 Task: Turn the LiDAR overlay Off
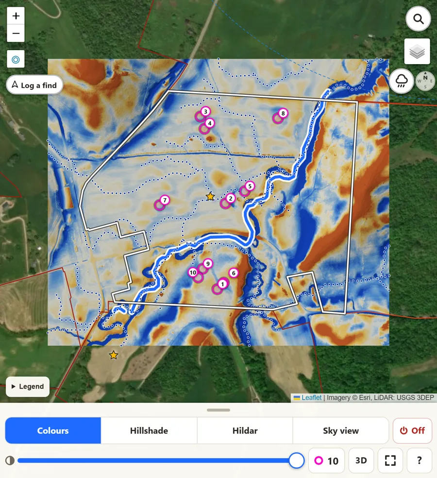pyautogui.click(x=412, y=430)
